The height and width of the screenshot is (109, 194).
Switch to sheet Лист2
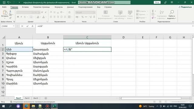tap(27, 98)
